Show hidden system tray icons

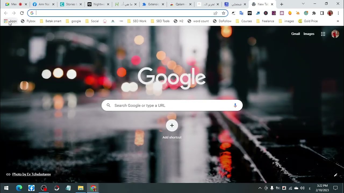(x=260, y=188)
